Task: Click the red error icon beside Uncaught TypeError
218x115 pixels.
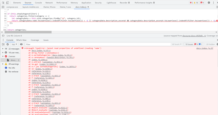Action: tap(22, 48)
